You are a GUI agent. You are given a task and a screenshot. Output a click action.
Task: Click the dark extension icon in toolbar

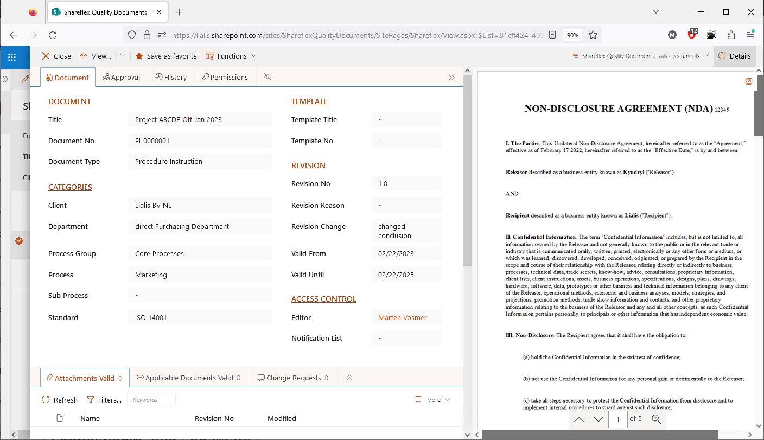(711, 35)
